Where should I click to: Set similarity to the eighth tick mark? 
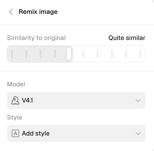click(112, 54)
